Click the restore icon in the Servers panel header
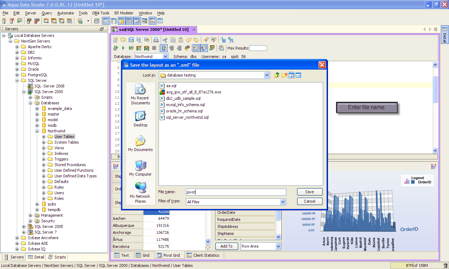449x269 pixels. [102, 29]
